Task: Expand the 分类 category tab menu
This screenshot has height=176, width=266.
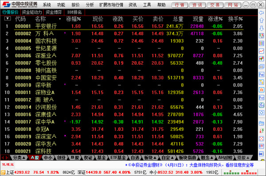Action: point(19,158)
